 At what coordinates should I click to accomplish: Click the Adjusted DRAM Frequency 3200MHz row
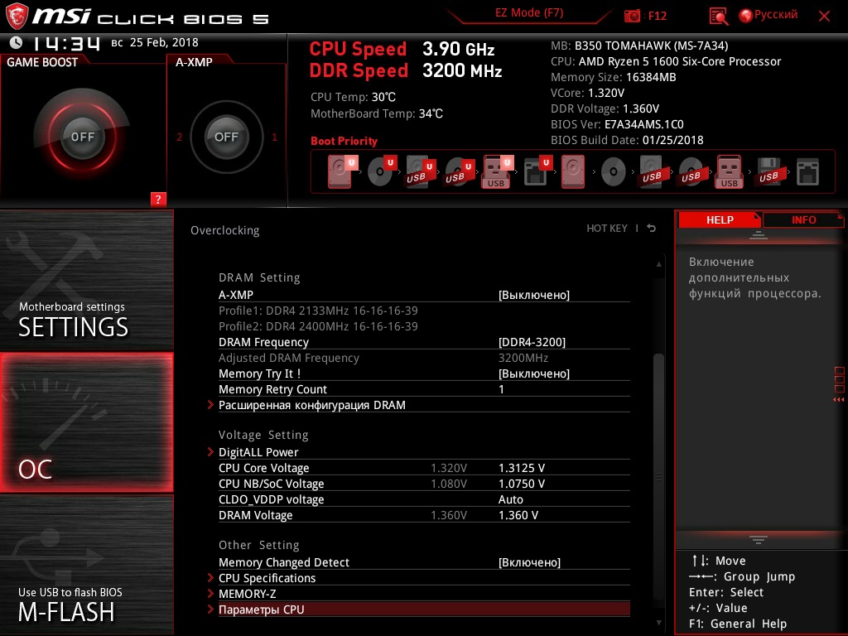(x=424, y=358)
